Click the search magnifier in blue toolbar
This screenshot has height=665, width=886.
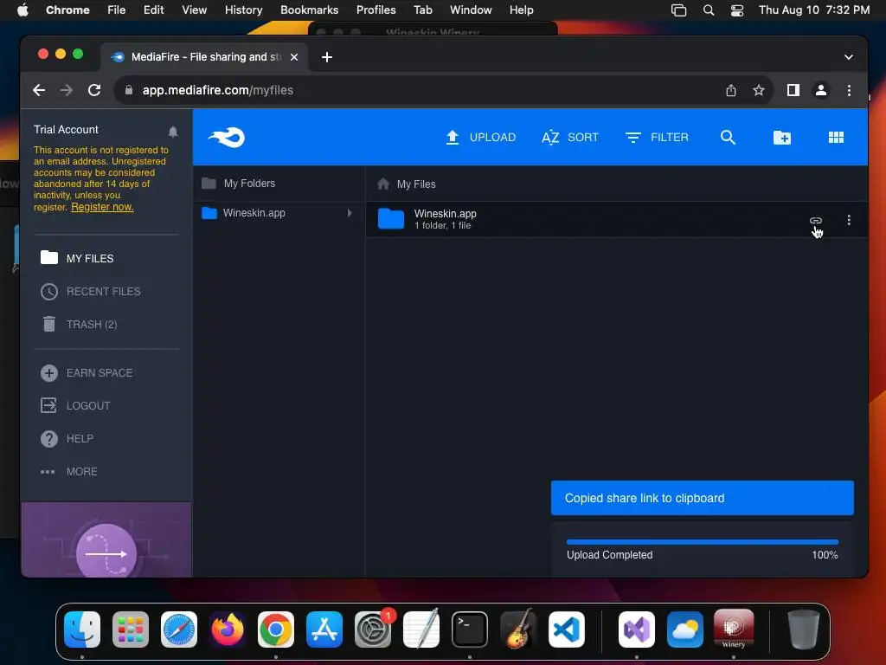tap(728, 138)
